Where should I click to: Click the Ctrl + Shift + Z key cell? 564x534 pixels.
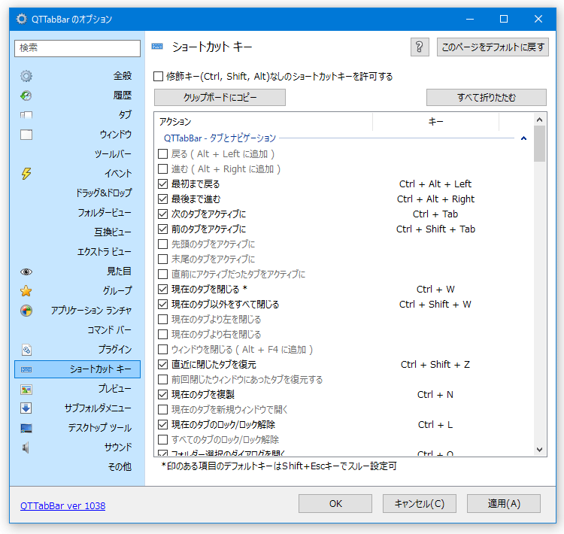(x=435, y=365)
